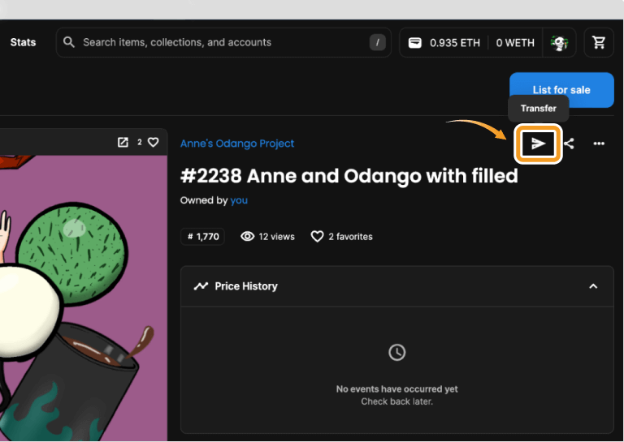
Task: Collapse the Price History section
Action: point(593,286)
